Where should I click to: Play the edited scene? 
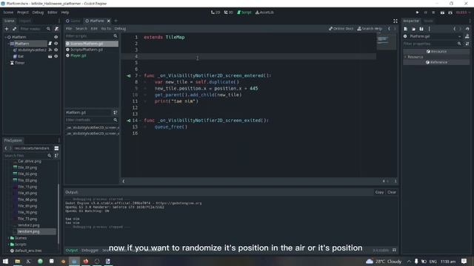pos(442,13)
